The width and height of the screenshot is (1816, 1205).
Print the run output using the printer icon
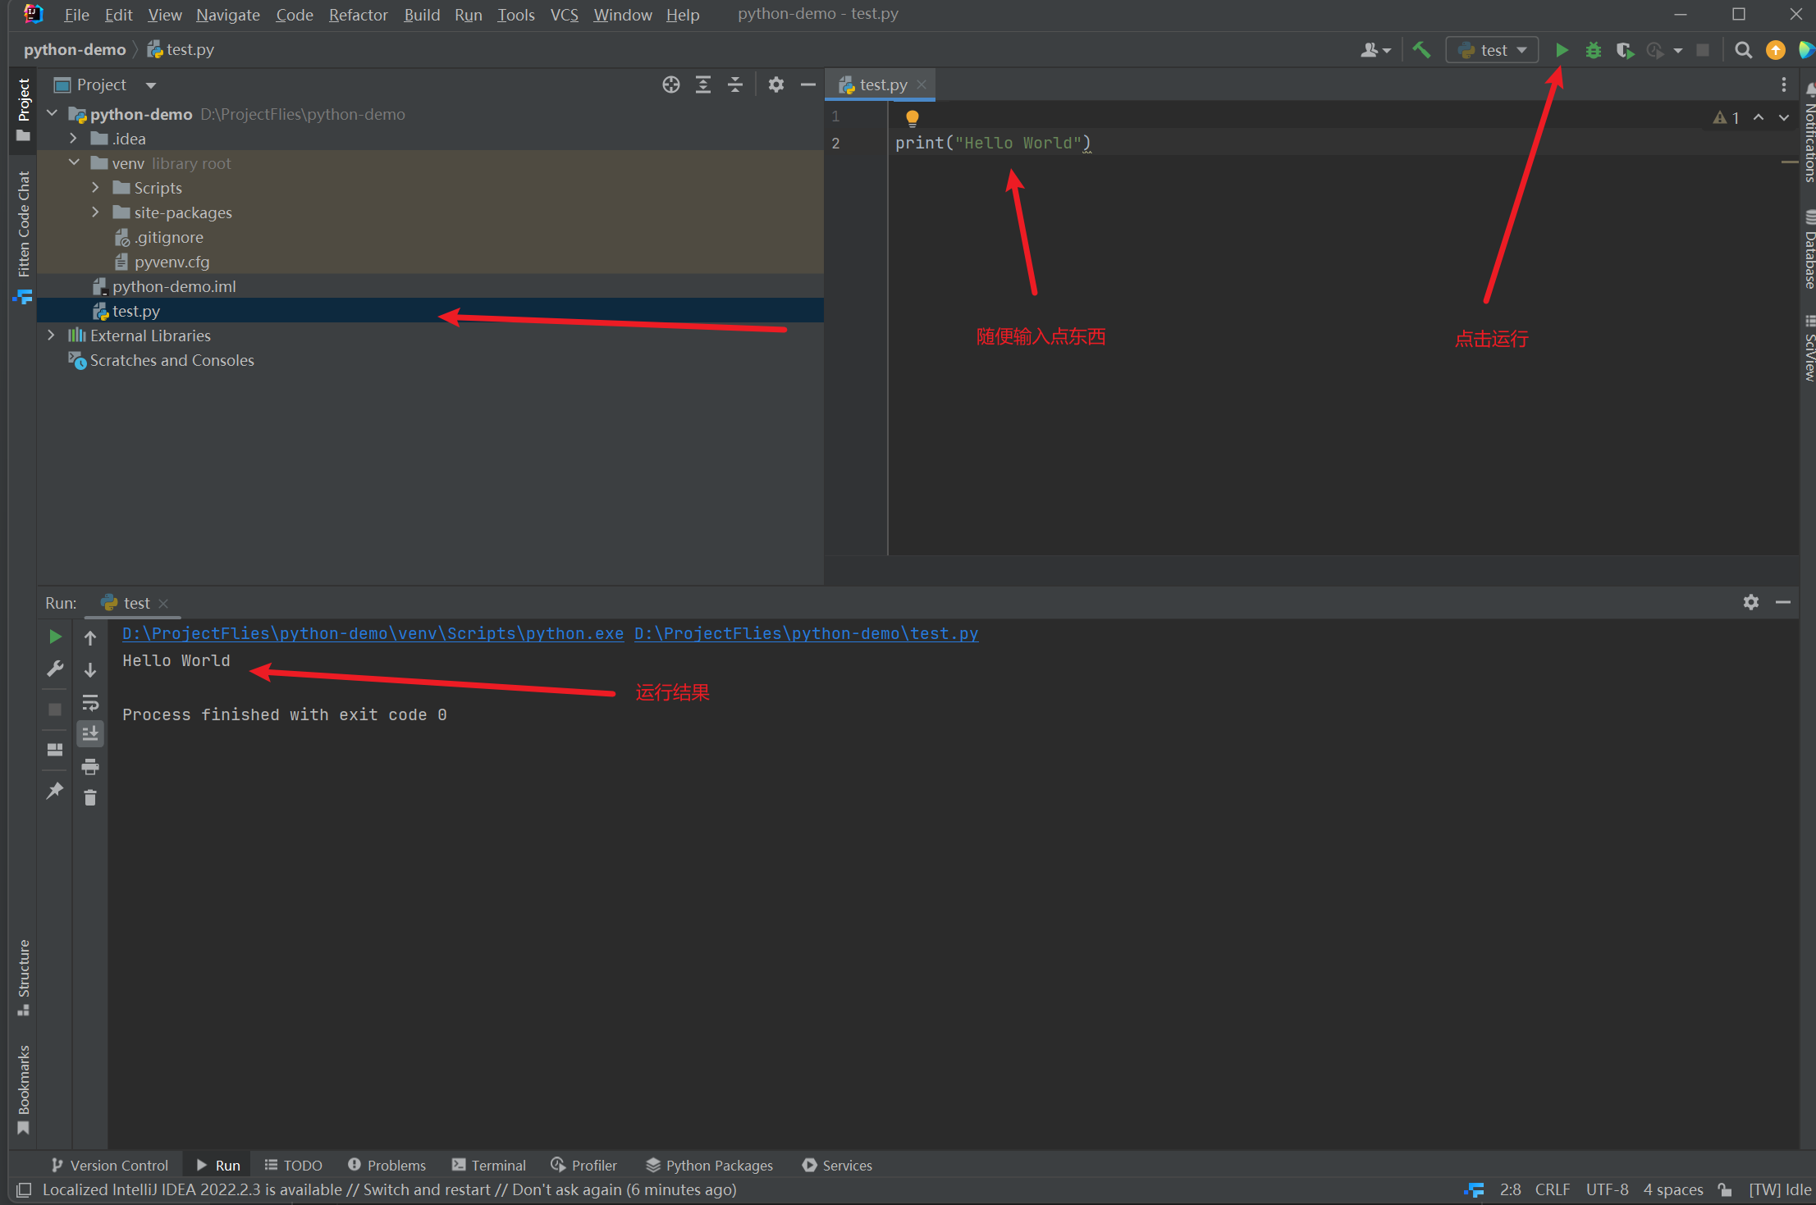(90, 766)
